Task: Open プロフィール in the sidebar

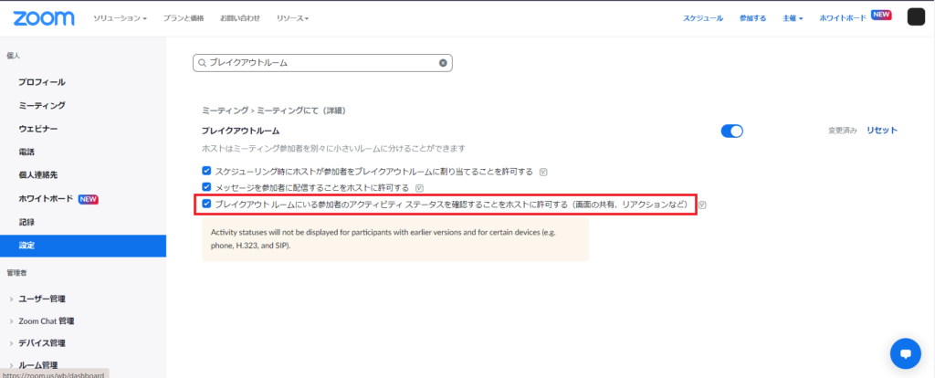Action: (x=41, y=82)
